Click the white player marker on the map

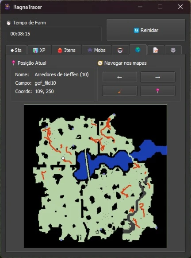pos(63,158)
